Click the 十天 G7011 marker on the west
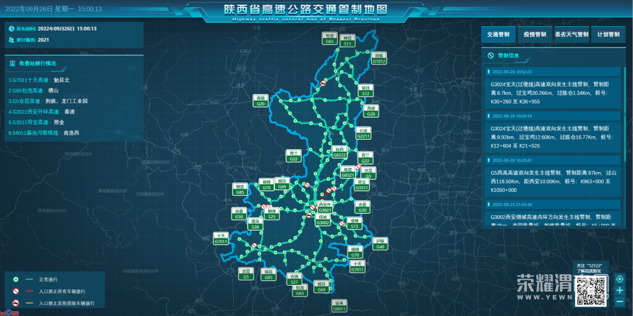 221,238
